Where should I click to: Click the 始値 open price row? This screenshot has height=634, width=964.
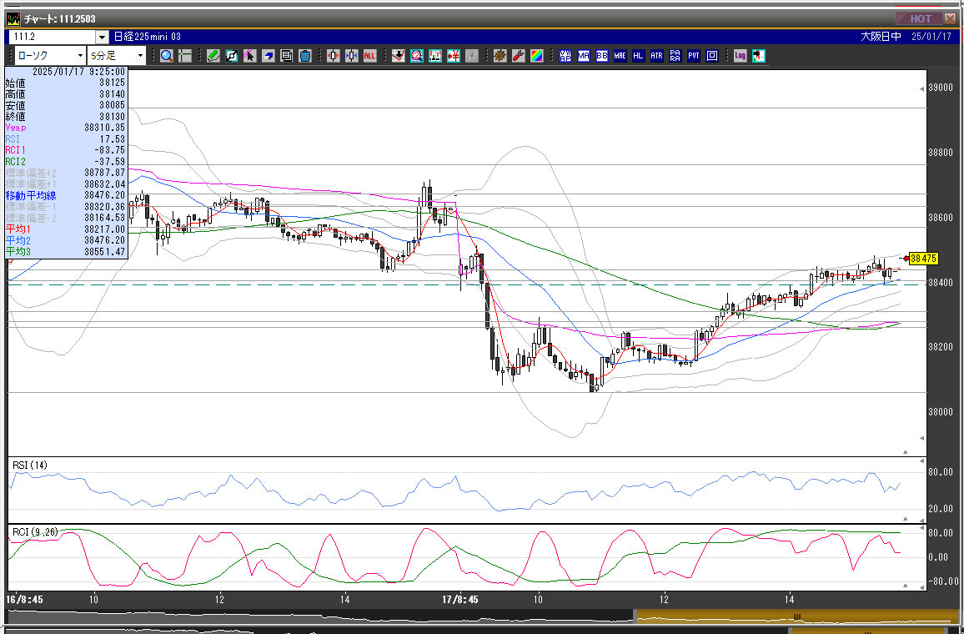(65, 83)
